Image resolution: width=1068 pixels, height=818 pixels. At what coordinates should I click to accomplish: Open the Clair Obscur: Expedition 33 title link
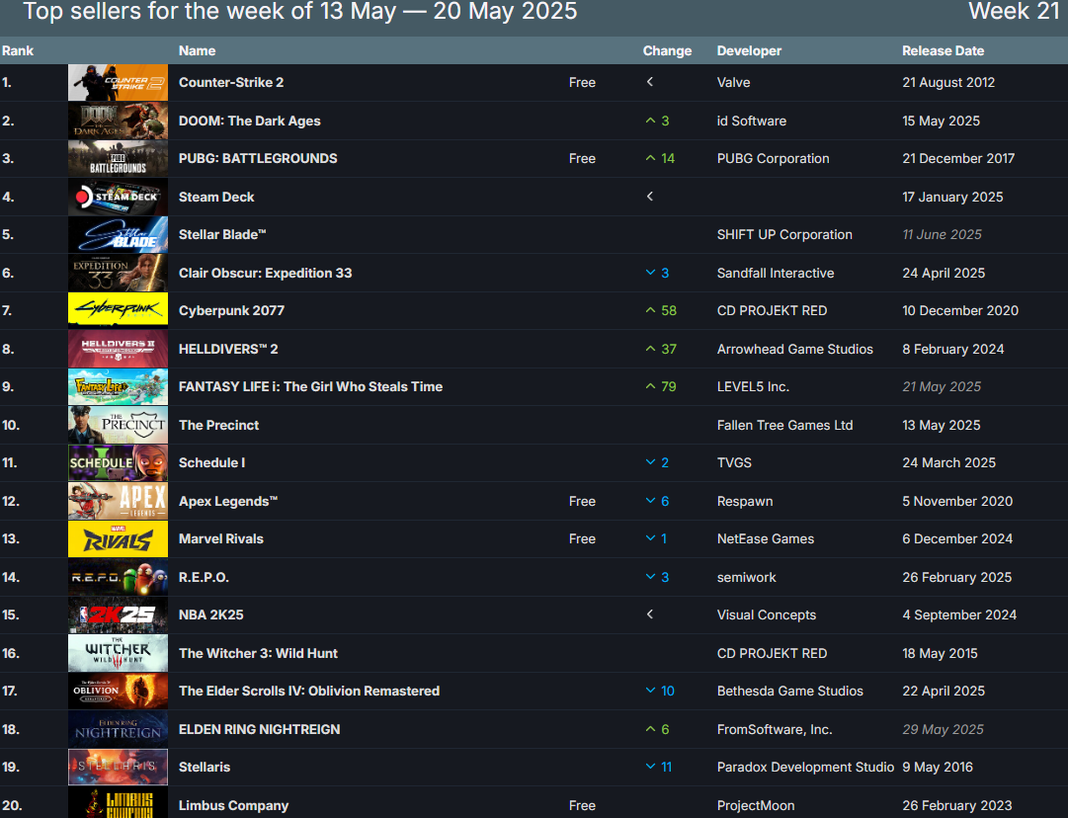tap(265, 273)
